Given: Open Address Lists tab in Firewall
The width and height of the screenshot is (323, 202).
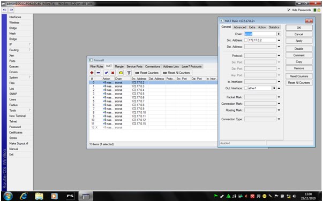Looking at the screenshot, I should coord(171,66).
